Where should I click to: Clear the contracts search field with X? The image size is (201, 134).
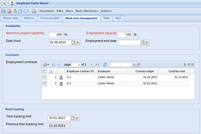click(x=134, y=64)
